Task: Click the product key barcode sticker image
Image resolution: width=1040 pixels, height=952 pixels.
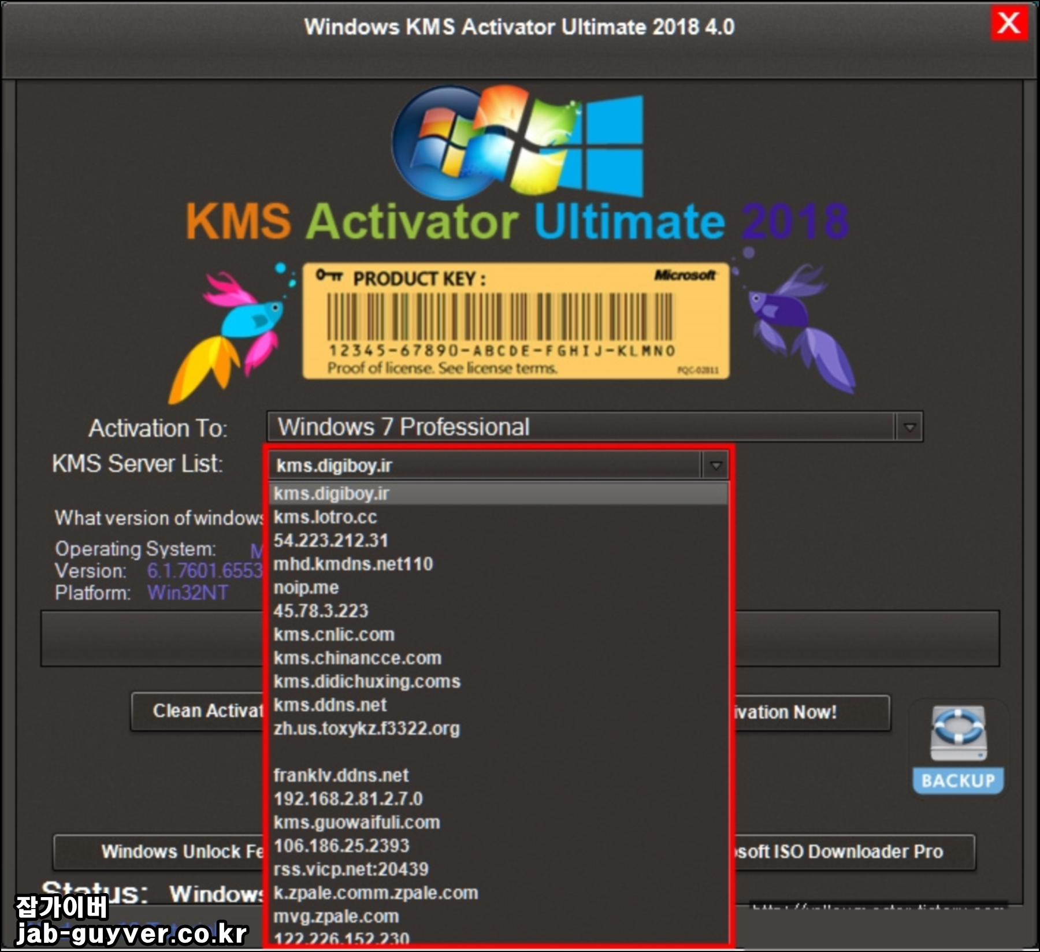Action: click(516, 321)
